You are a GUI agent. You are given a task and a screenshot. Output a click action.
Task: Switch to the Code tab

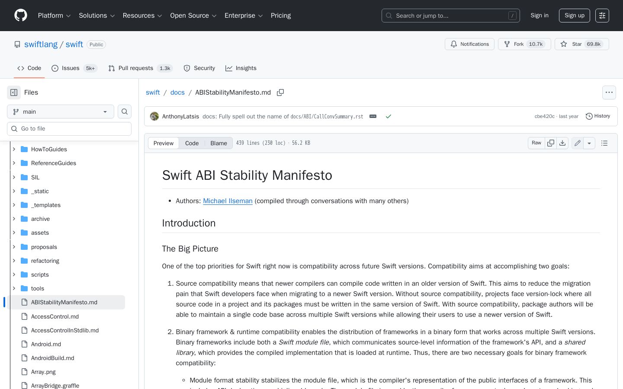[x=29, y=68]
